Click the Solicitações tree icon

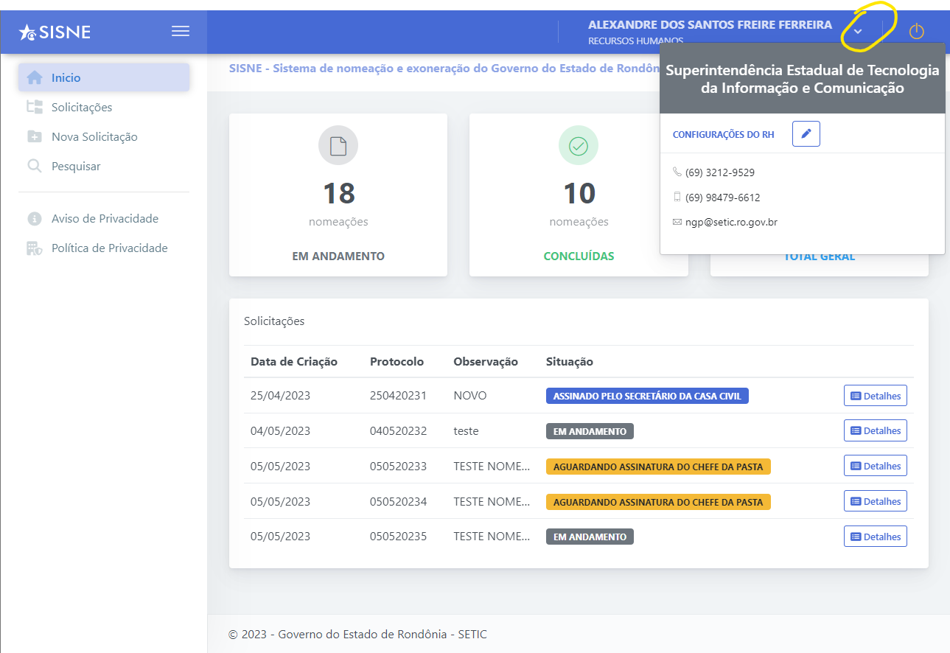click(35, 107)
